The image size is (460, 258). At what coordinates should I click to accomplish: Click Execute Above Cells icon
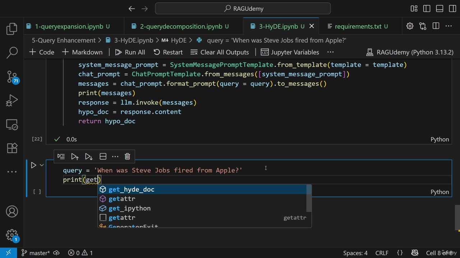(75, 157)
